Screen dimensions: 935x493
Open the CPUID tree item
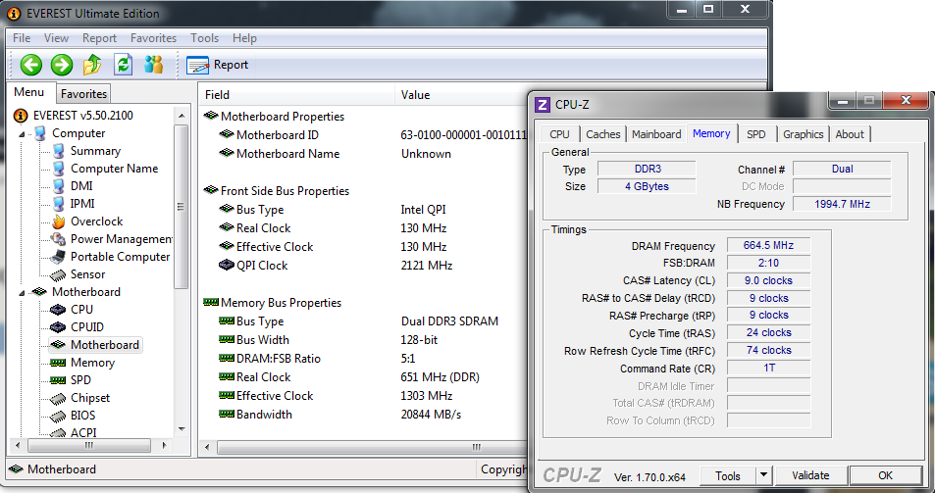(x=87, y=327)
